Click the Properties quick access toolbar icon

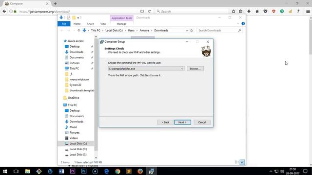[69, 17]
